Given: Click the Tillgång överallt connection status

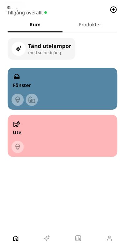Looking at the screenshot, I should point(27,13).
